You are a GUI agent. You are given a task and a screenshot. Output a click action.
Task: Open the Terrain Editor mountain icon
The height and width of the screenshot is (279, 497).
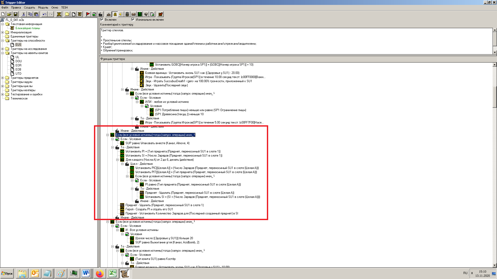tap(109, 14)
